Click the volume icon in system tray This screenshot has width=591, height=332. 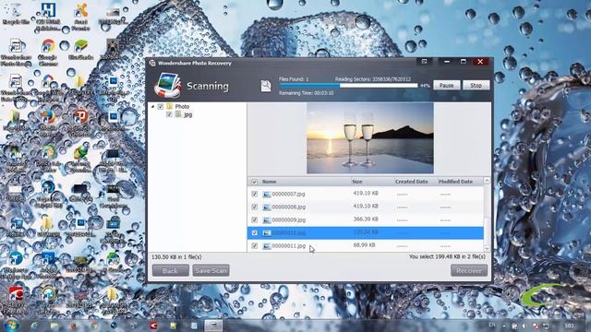click(x=524, y=326)
